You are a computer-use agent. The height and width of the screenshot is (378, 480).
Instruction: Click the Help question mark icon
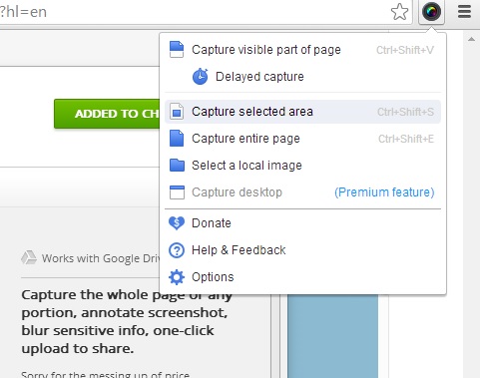point(177,250)
